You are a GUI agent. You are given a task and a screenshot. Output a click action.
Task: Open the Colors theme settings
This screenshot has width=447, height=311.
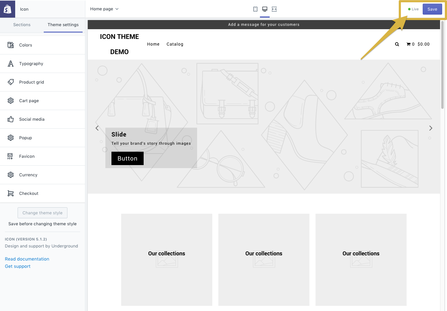pos(26,45)
